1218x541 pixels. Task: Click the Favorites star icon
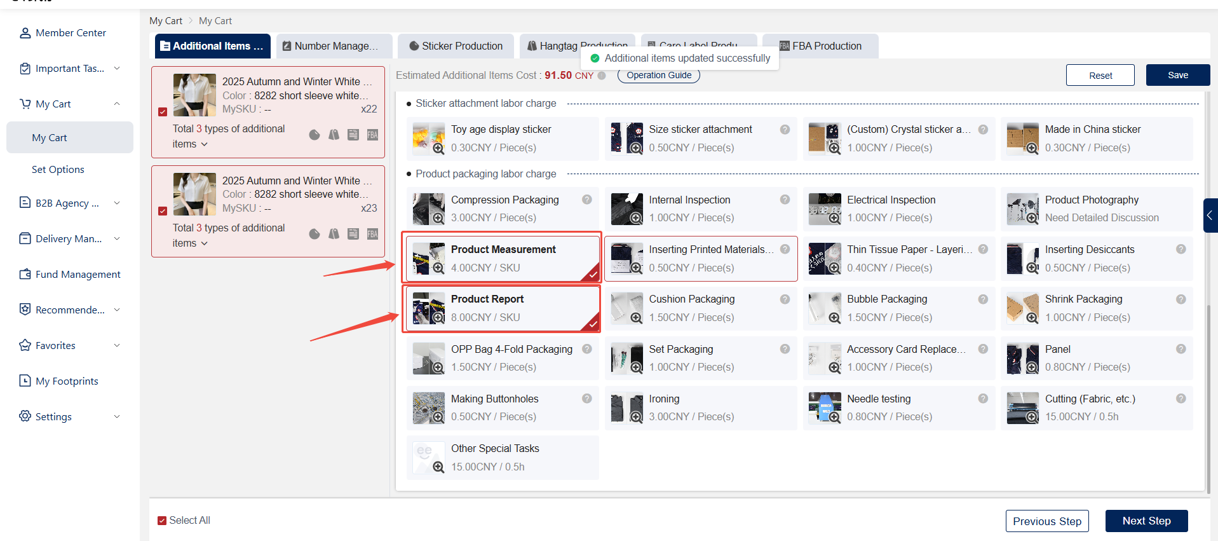tap(25, 345)
